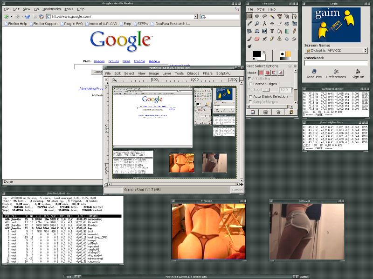Click the black foreground color swatch
This screenshot has width=373, height=279.
point(257,54)
